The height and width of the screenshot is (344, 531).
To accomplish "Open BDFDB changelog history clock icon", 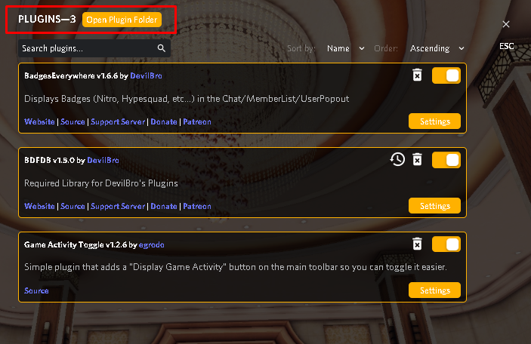I will (397, 160).
